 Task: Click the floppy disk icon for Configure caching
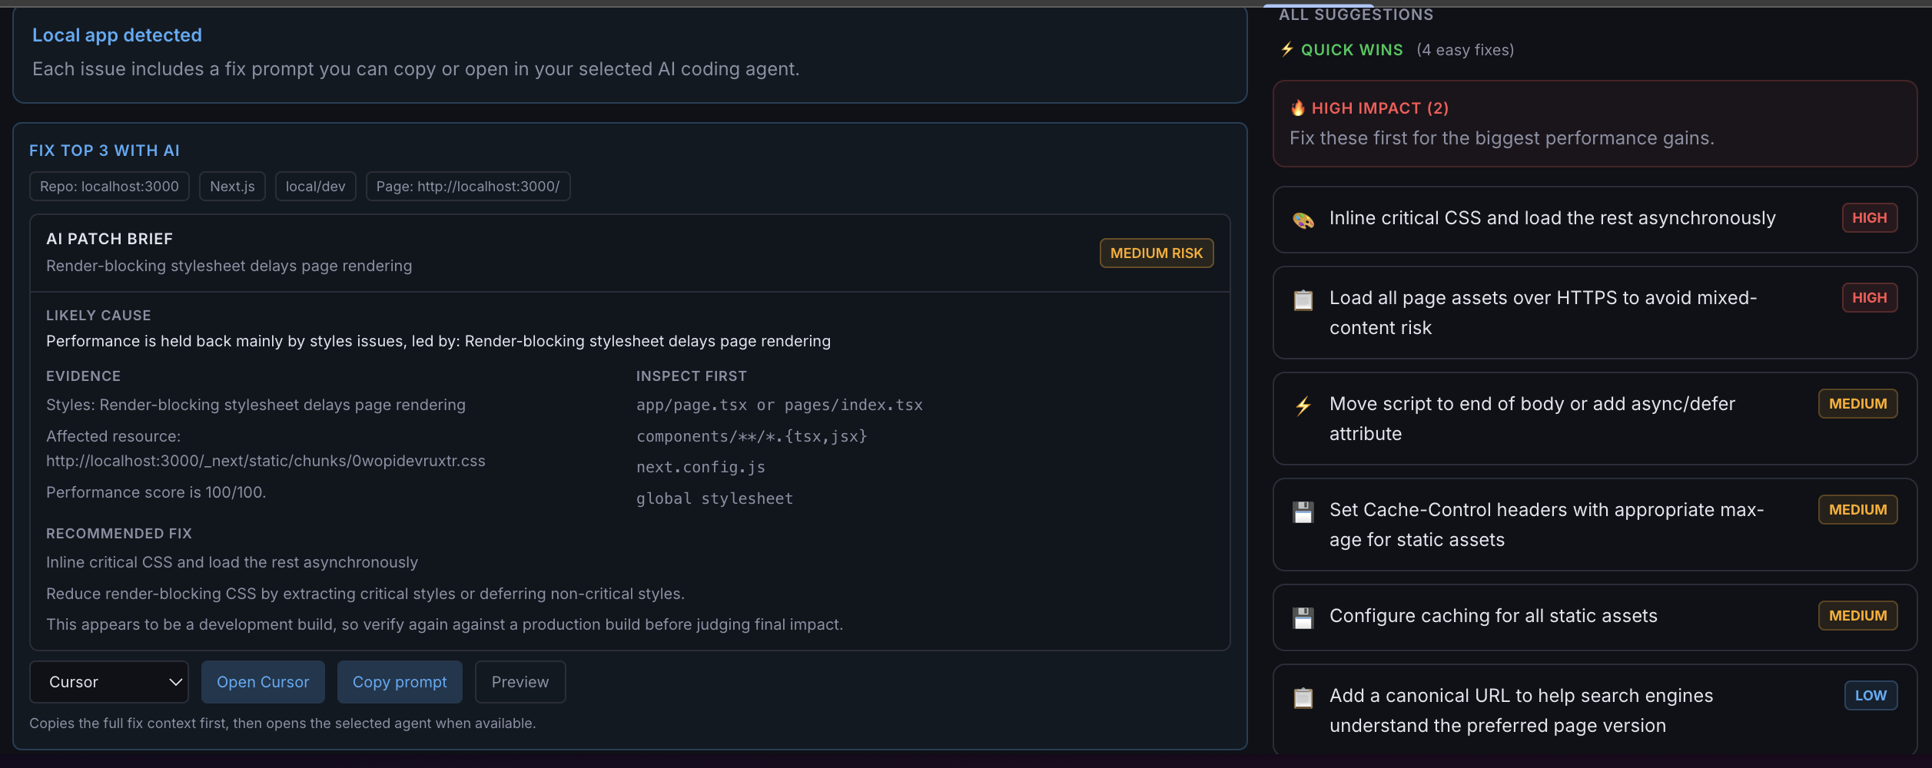coord(1303,617)
